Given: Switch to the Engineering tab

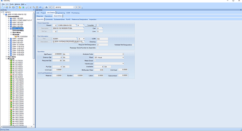Looking at the screenshot, I should point(61,13).
